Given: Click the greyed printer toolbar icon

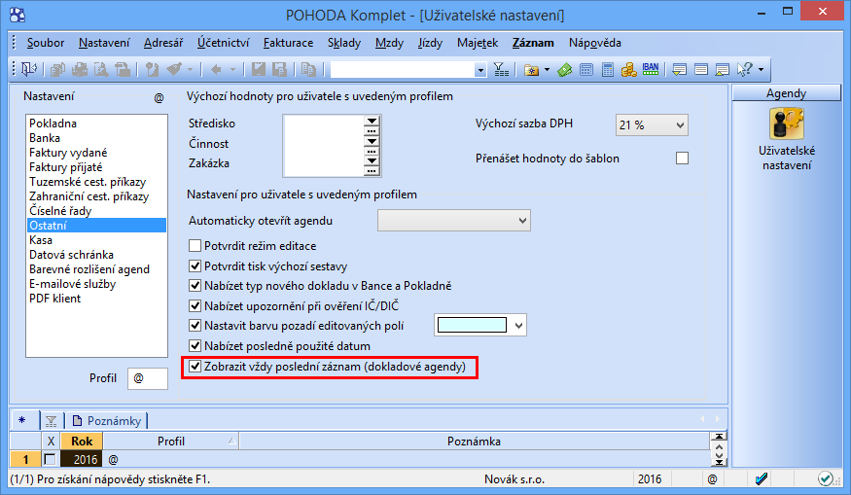Looking at the screenshot, I should pos(79,69).
